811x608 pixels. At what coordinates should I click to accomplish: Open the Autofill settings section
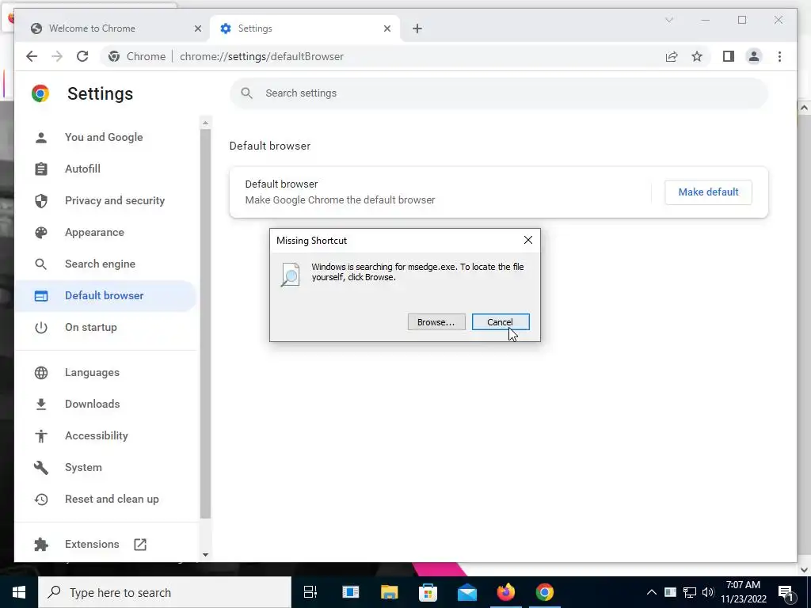pos(105,169)
